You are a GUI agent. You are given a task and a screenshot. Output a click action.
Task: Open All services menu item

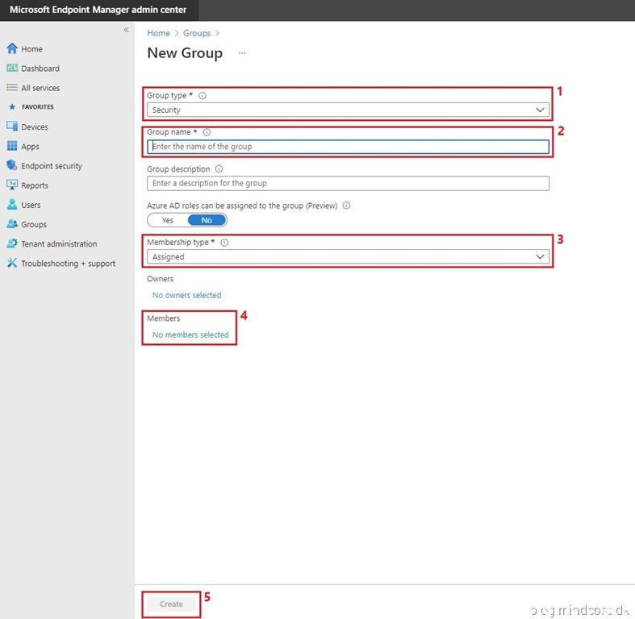(40, 88)
